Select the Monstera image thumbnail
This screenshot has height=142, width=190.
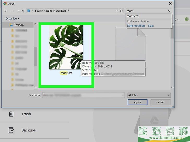click(66, 47)
